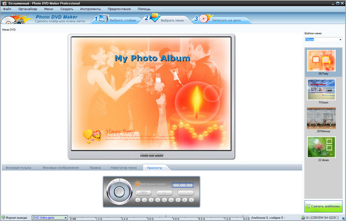Open the Предпочтения menu
The image size is (346, 221).
tap(119, 9)
